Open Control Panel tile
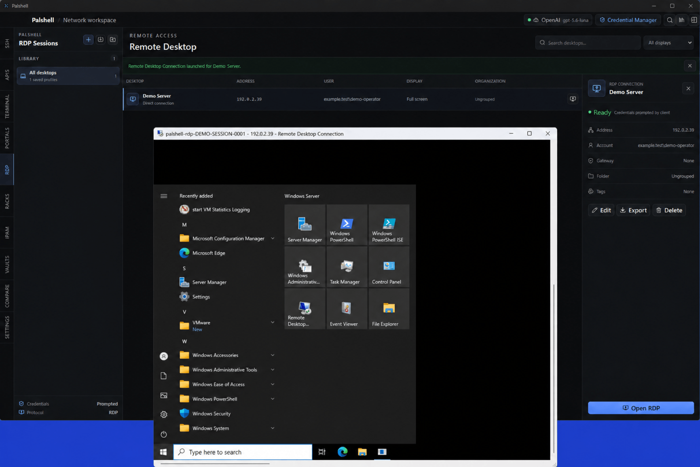Viewport: 700px width, 467px height. click(389, 266)
